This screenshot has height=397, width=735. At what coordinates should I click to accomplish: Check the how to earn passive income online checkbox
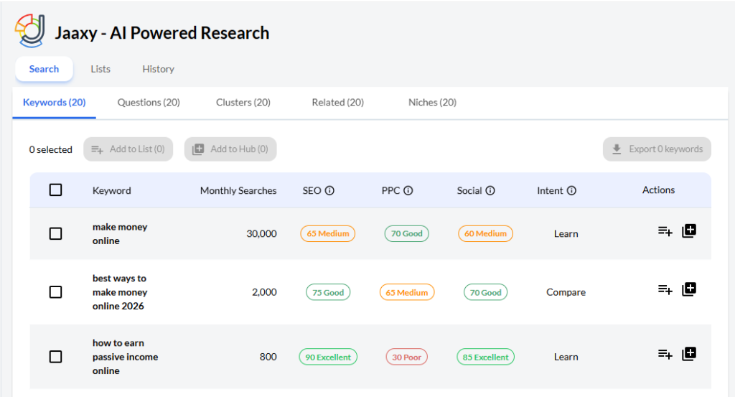tap(56, 357)
